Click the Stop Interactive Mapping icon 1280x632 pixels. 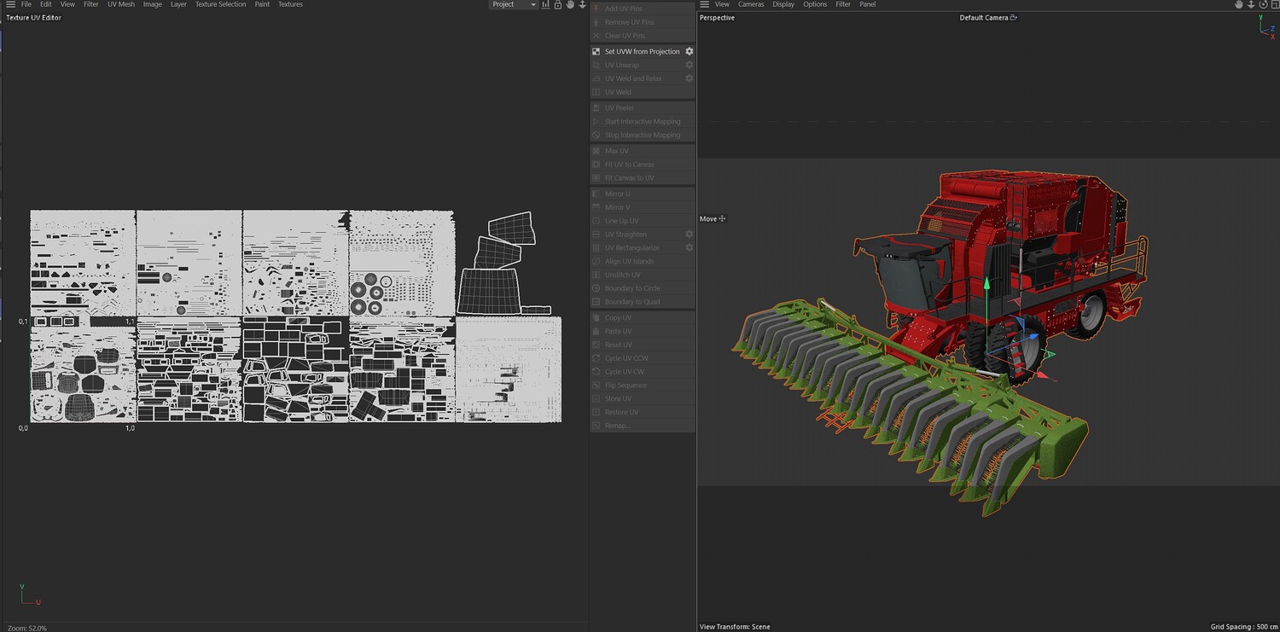[596, 135]
